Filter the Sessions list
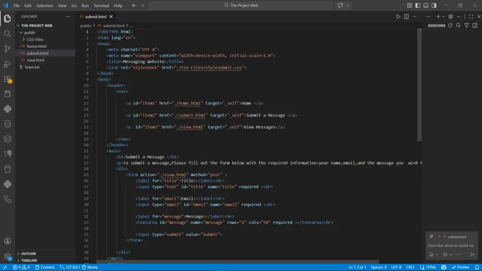 point(467,26)
